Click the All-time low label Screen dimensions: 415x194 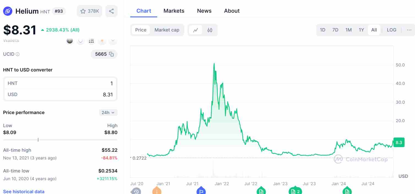[16, 171]
